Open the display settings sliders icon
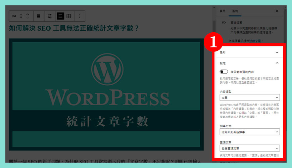 pos(50,16)
